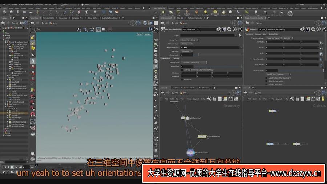Select attribrandomize1 in the tree view
Viewport: 327px width, 184px height.
(18, 113)
